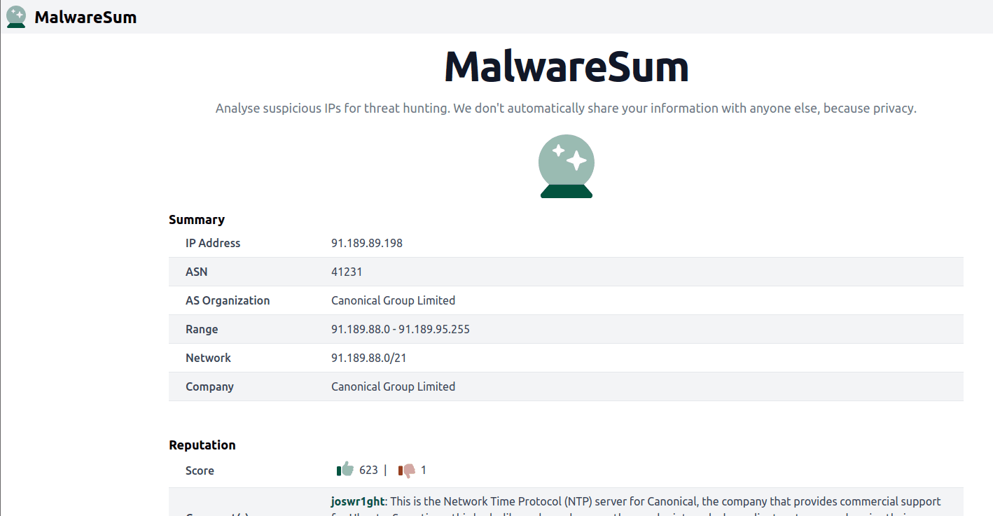Select the range 91.189.88.0 - 91.189.95.255
The image size is (993, 516).
pos(401,329)
